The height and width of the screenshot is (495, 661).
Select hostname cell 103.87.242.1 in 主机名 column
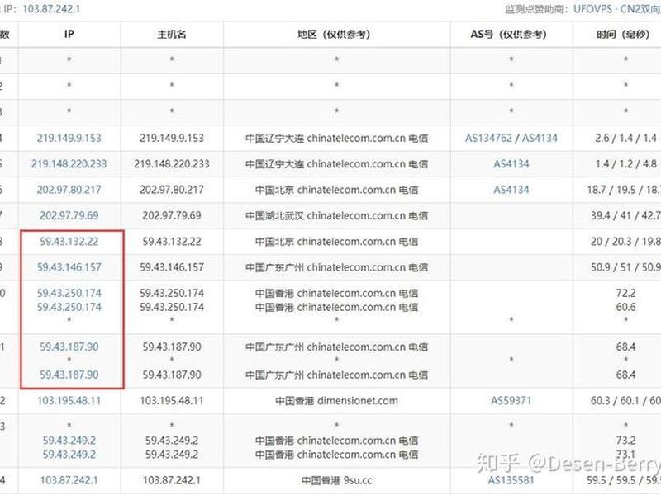pos(172,480)
